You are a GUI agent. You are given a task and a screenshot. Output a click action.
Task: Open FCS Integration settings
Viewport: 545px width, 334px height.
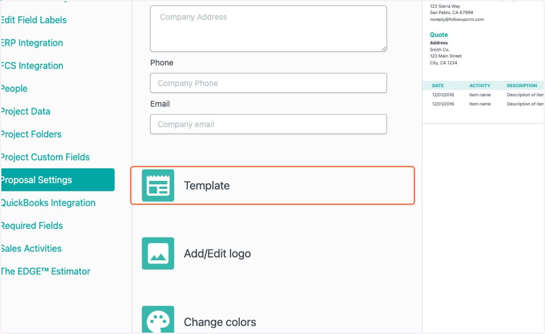pyautogui.click(x=32, y=65)
